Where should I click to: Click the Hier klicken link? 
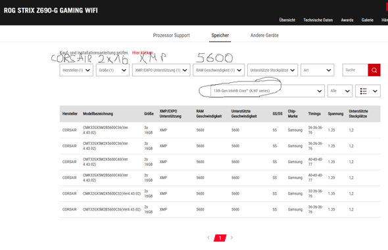click(143, 53)
